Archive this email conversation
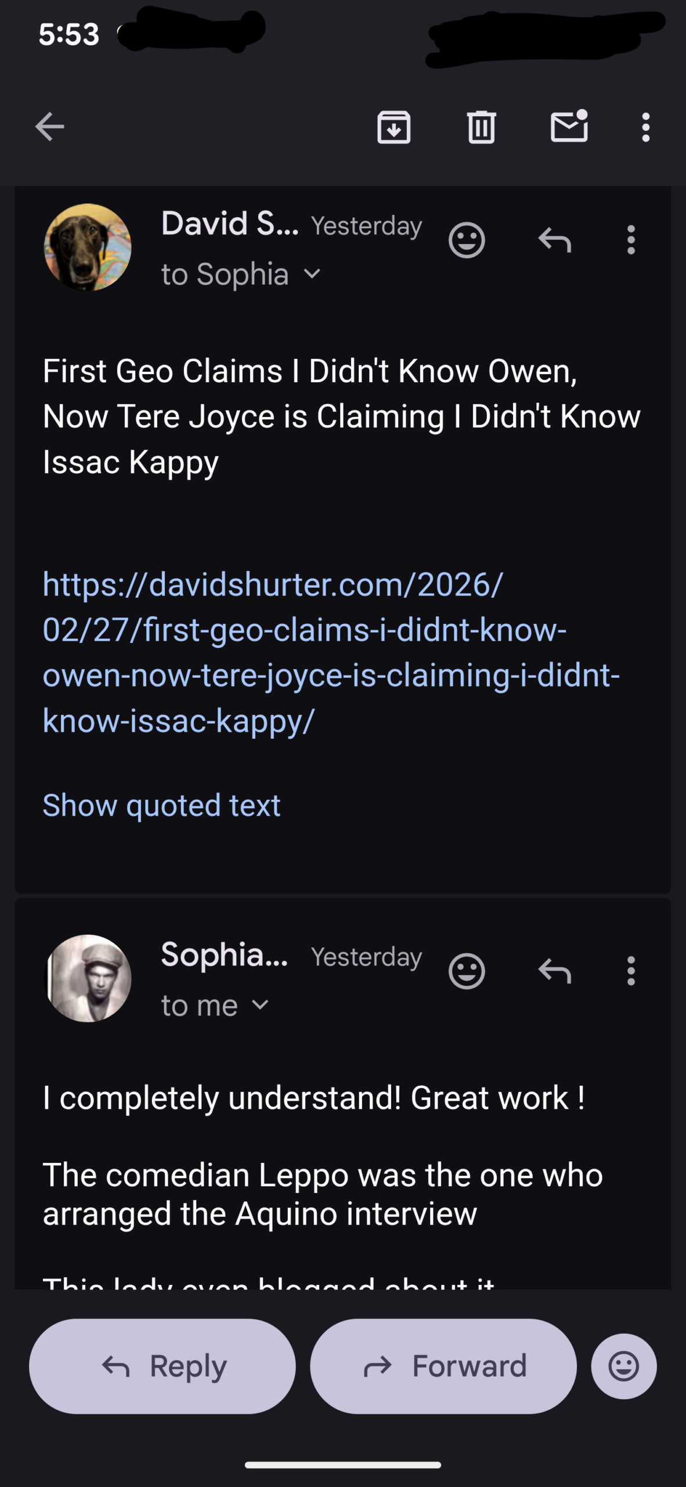This screenshot has height=1487, width=686. tap(394, 127)
